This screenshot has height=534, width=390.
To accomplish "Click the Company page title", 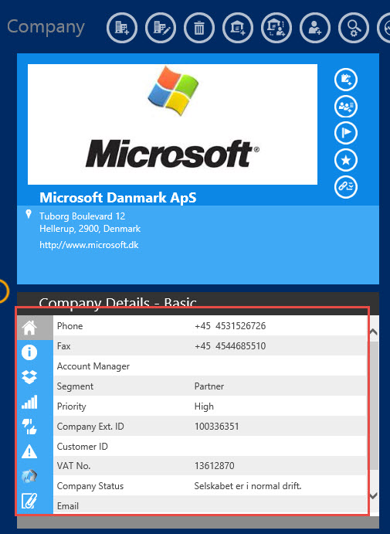I will coord(46,28).
